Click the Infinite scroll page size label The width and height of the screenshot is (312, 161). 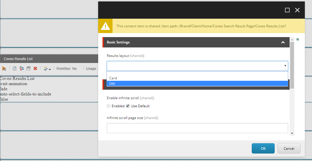pos(133,118)
